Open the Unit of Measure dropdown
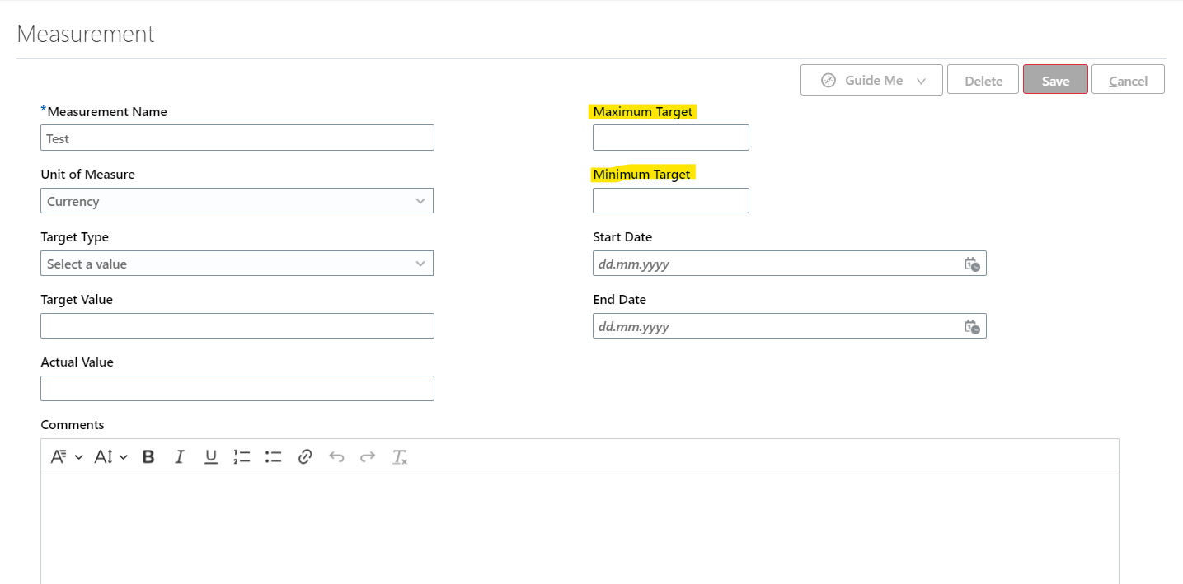Screen dimensions: 1183x584 (x=421, y=200)
